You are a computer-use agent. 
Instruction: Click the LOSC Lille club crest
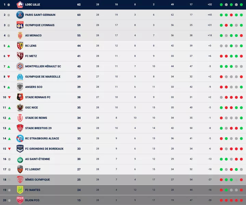[20, 5]
